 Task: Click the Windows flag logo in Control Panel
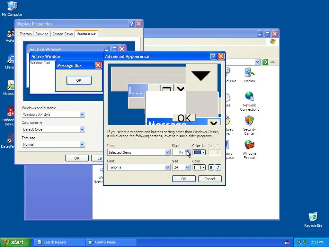272,41
